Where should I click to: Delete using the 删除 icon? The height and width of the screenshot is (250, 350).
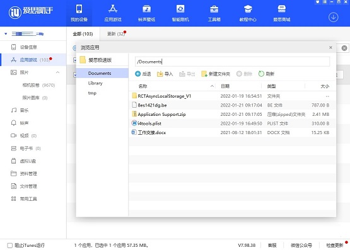tap(244, 74)
